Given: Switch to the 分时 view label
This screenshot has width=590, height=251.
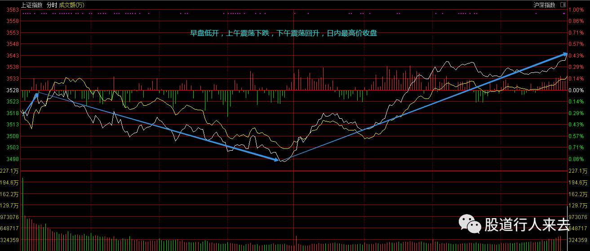Looking at the screenshot, I should (x=52, y=5).
